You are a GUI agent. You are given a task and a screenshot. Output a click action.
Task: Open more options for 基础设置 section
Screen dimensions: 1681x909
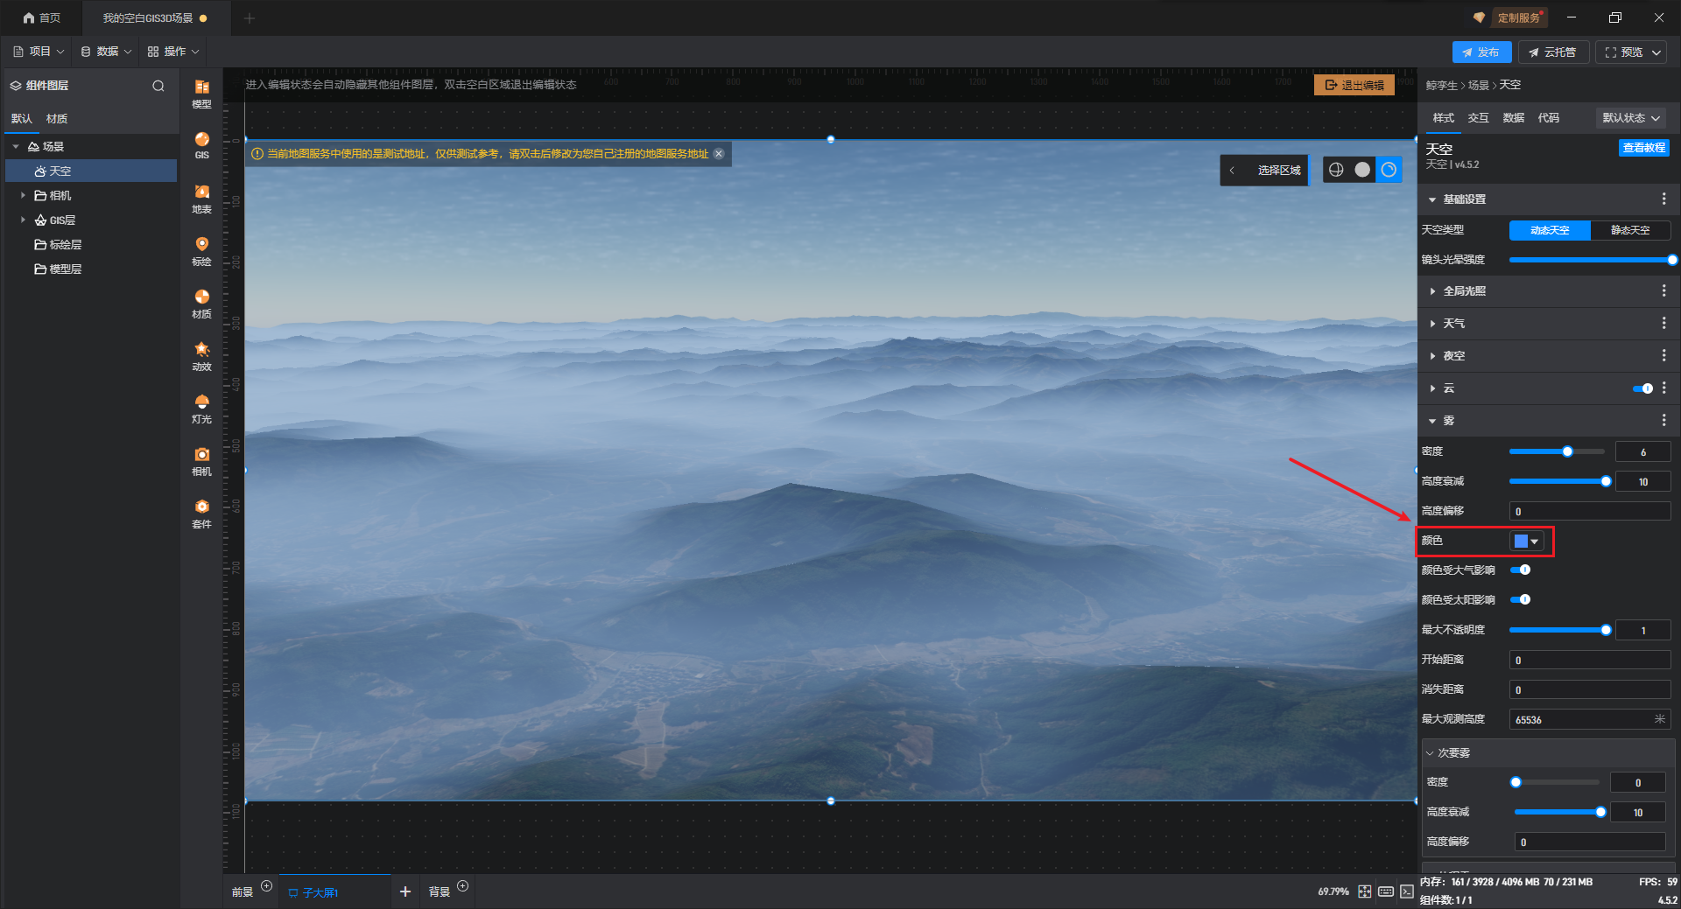(1664, 199)
